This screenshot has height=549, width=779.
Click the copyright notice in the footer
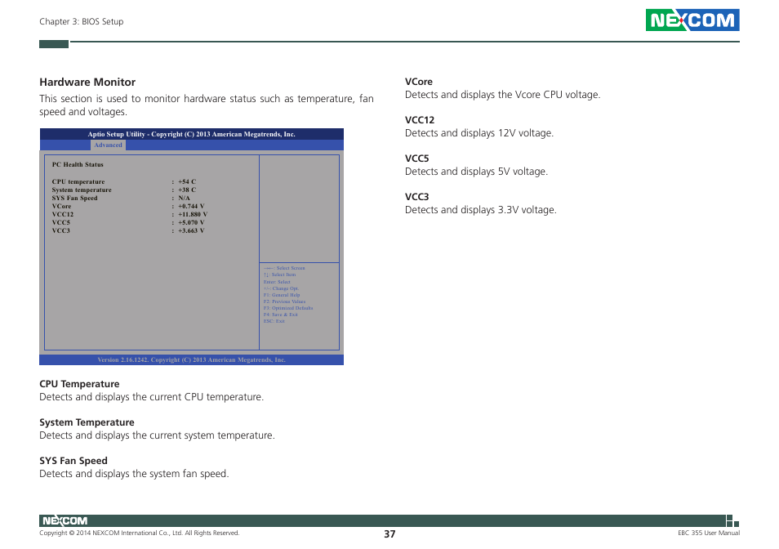click(140, 533)
